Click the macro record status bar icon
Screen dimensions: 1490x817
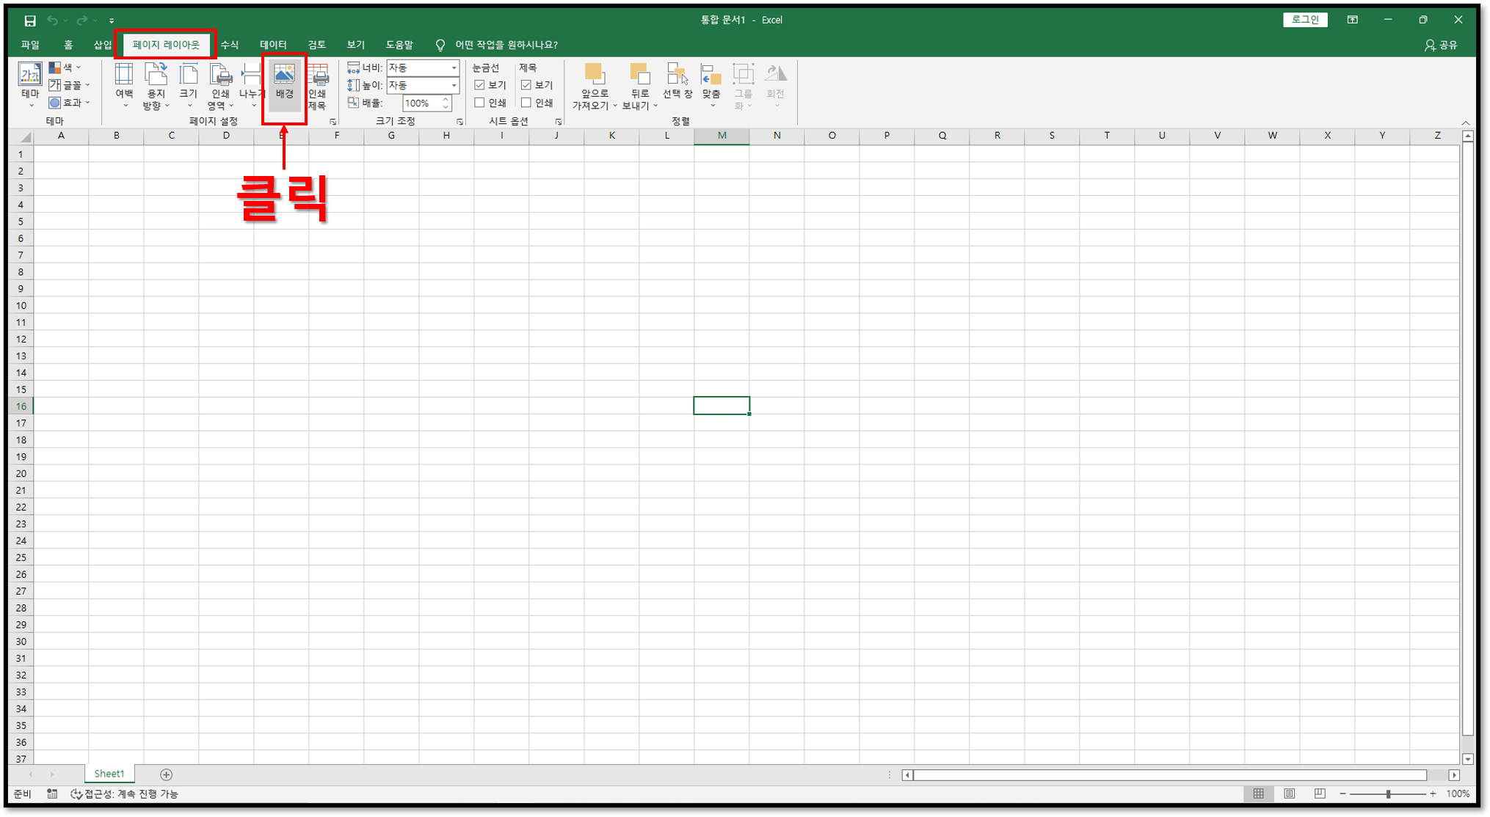[x=52, y=794]
